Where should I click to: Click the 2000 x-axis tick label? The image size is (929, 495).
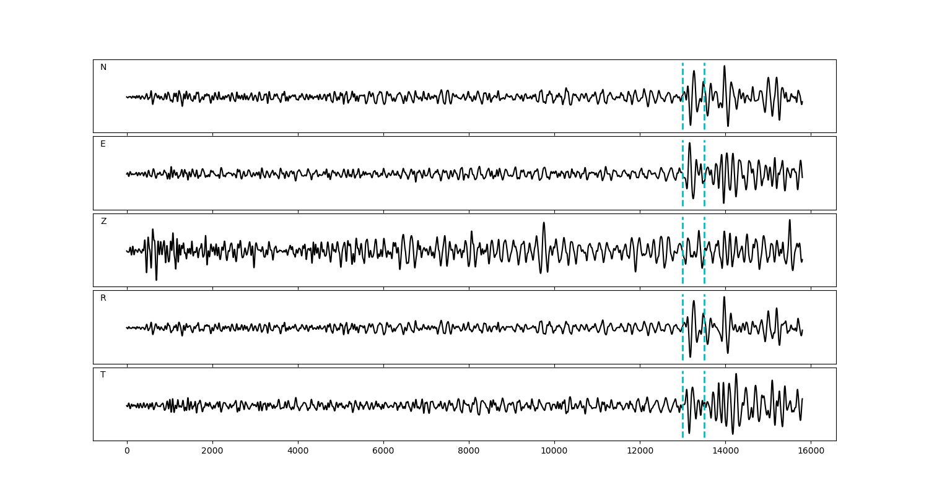(212, 452)
